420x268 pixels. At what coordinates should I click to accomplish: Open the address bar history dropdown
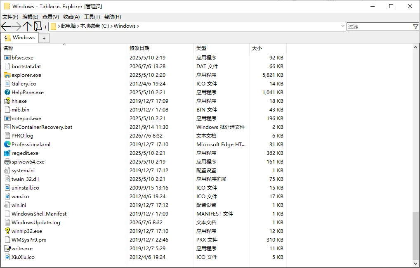342,26
